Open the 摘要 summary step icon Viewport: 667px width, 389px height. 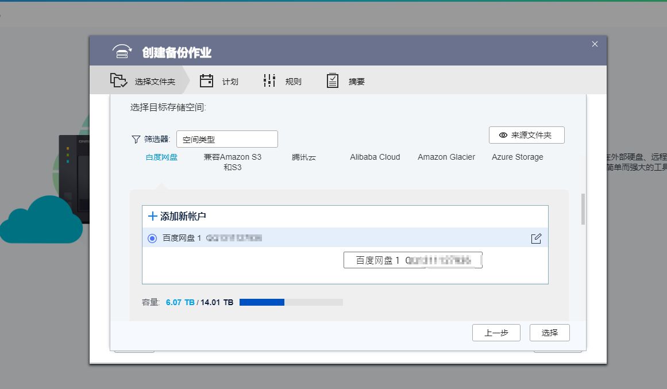point(332,80)
